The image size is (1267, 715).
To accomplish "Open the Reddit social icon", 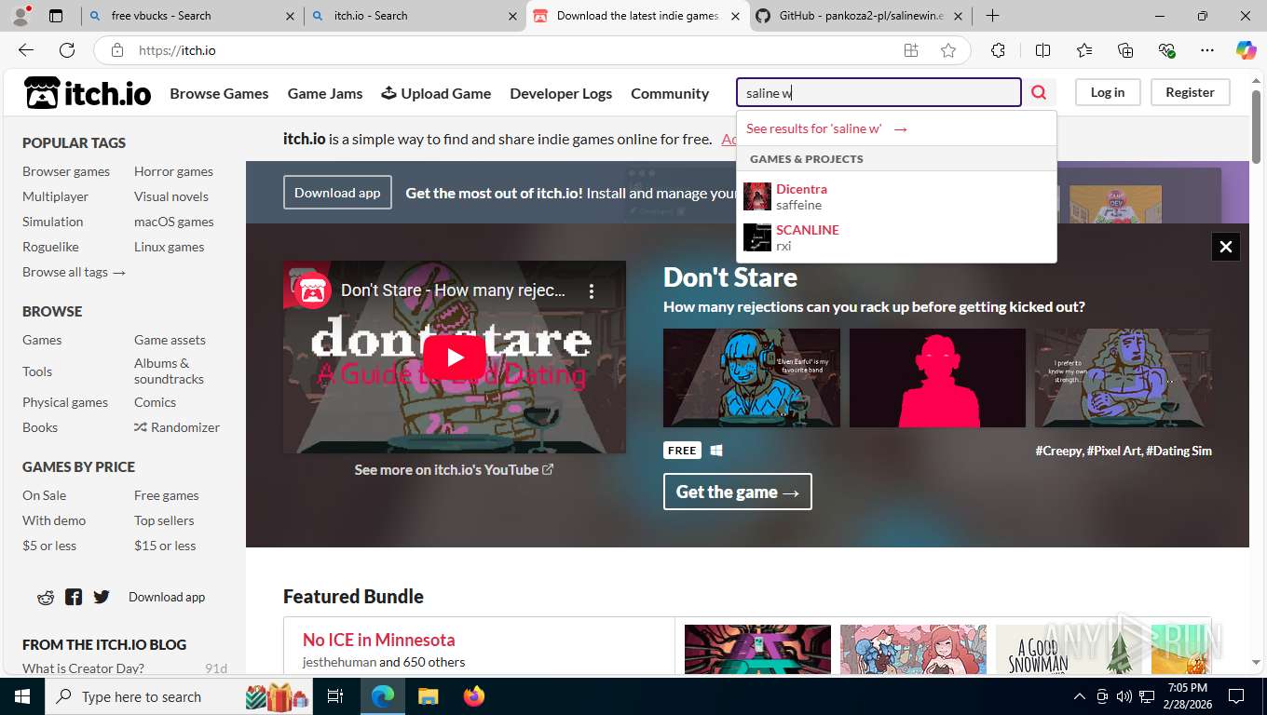I will (46, 598).
